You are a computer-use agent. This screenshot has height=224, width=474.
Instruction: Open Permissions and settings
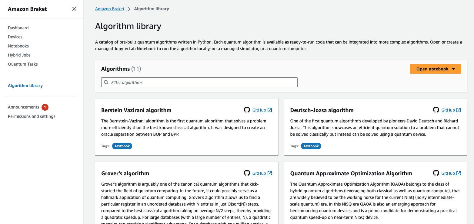point(32,116)
